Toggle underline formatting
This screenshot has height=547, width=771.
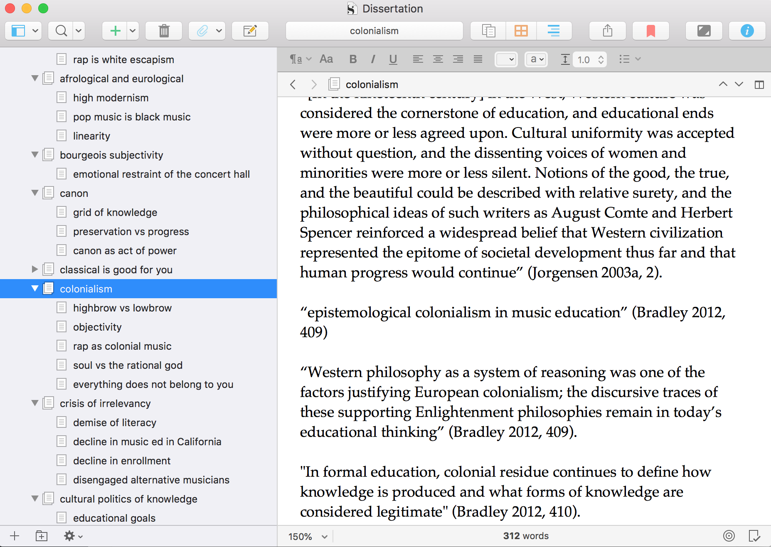[393, 59]
